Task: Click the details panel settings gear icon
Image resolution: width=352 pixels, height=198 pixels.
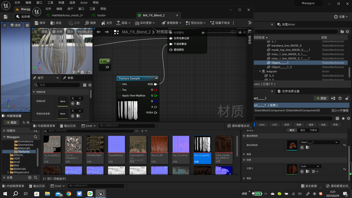Action: point(90,85)
